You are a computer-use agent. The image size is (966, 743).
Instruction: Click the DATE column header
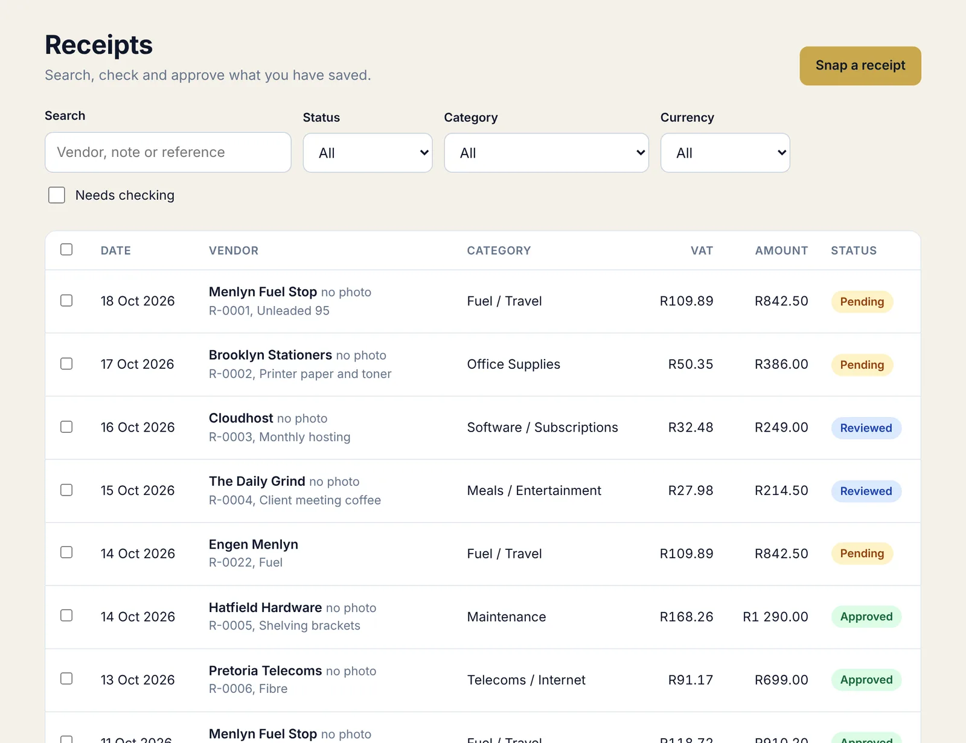(x=116, y=250)
